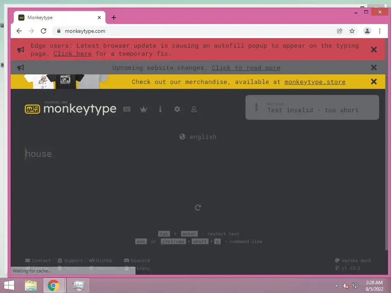Open the Windows Start menu
391x293 pixels.
pyautogui.click(x=9, y=285)
